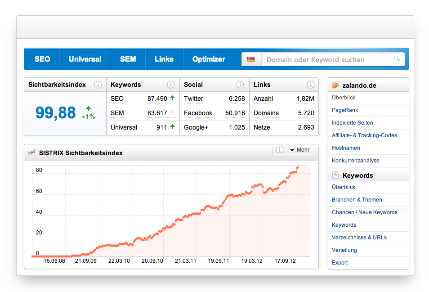Click the info icon in the chart header

click(279, 150)
